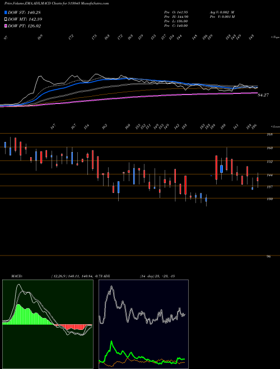Click the 'MACD:' indicator label
The image size is (280, 369).
coord(16,276)
